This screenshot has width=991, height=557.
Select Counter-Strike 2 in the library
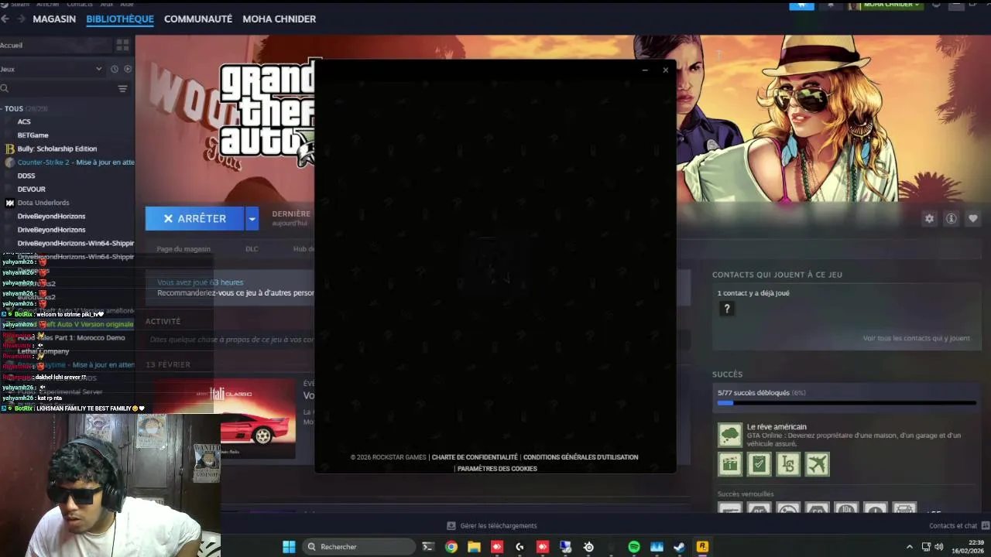click(75, 162)
